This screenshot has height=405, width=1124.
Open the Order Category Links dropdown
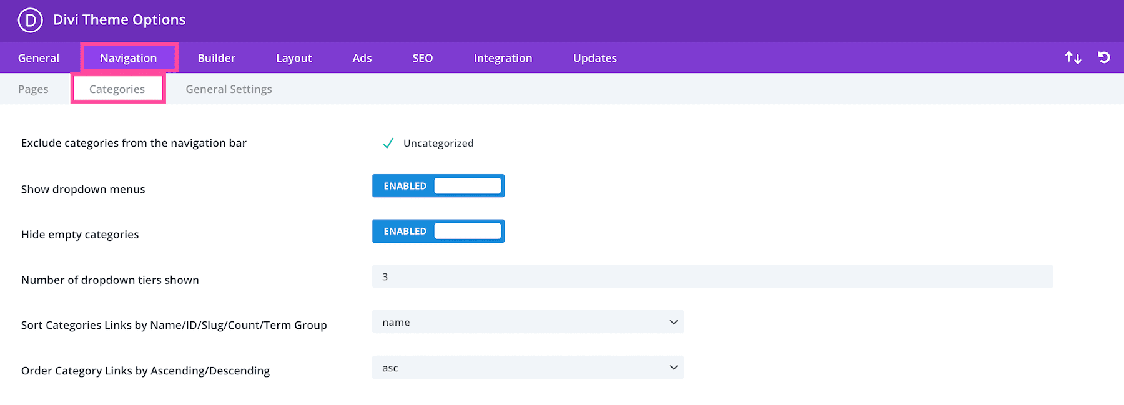(x=528, y=368)
